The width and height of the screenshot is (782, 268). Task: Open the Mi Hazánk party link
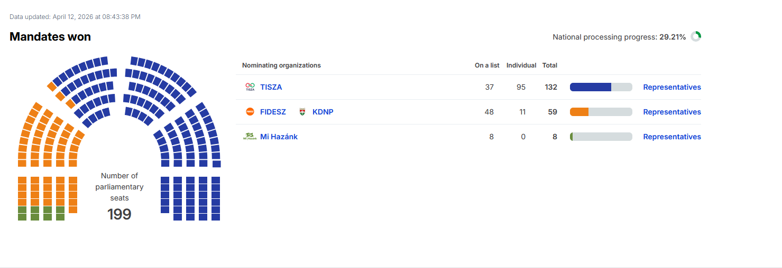tap(279, 137)
